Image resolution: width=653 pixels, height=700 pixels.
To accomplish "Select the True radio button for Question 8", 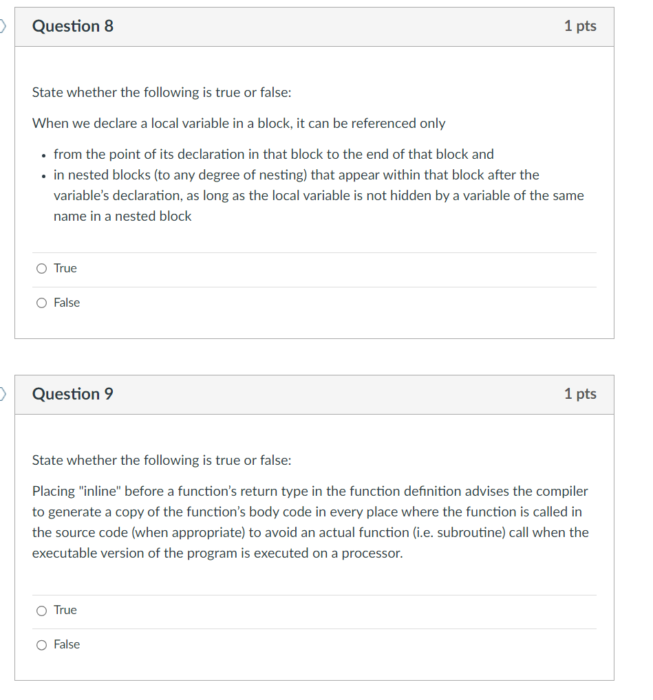I will click(x=41, y=268).
